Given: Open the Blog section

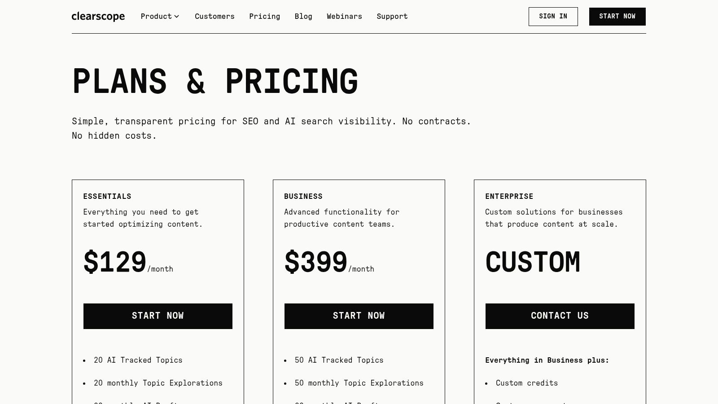Looking at the screenshot, I should coord(303,17).
